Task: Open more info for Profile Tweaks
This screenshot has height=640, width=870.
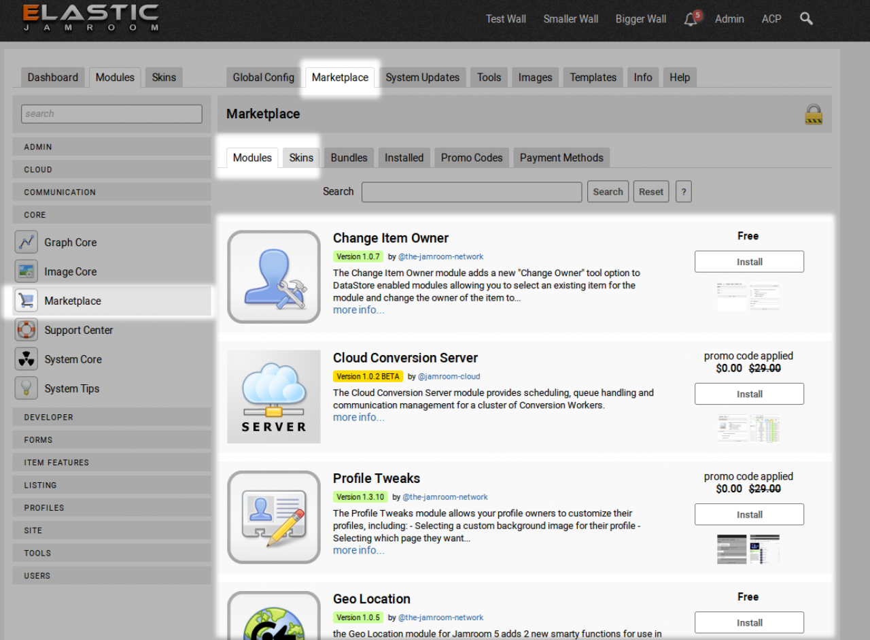Action: click(x=358, y=550)
